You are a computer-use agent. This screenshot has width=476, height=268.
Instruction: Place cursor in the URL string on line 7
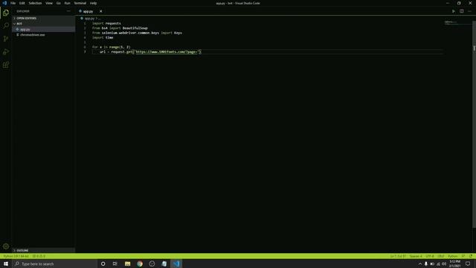click(x=166, y=52)
